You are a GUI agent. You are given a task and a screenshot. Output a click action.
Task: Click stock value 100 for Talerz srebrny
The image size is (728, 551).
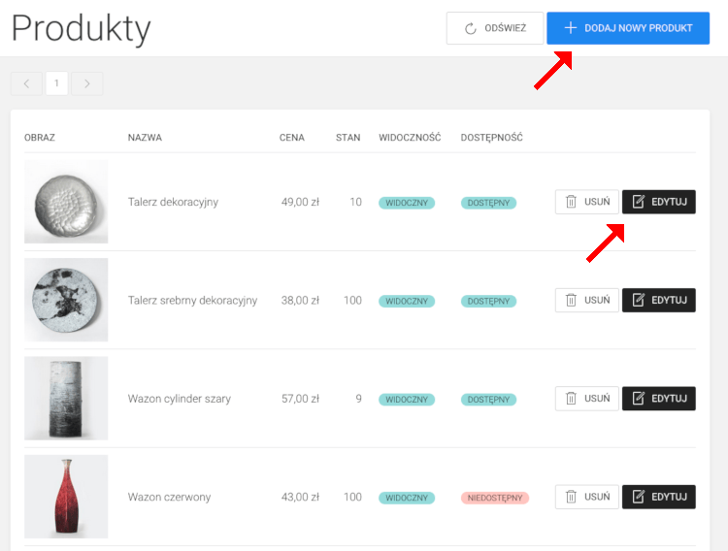click(x=353, y=301)
